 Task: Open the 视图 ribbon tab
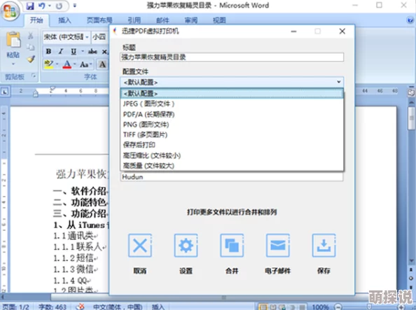point(219,20)
